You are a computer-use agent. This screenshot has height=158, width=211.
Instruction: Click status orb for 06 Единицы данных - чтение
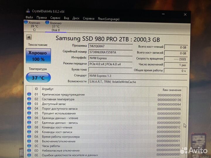29,118
